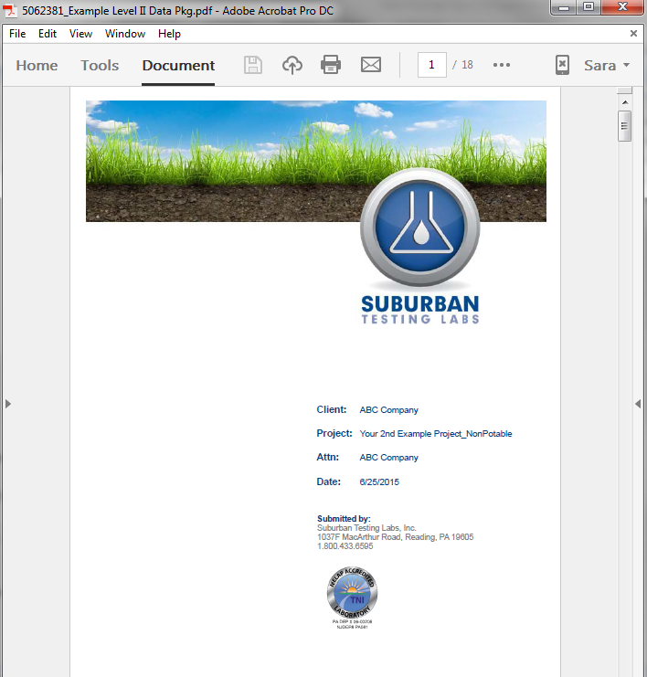The height and width of the screenshot is (677, 647).
Task: Open the View menu
Action: pos(80,34)
